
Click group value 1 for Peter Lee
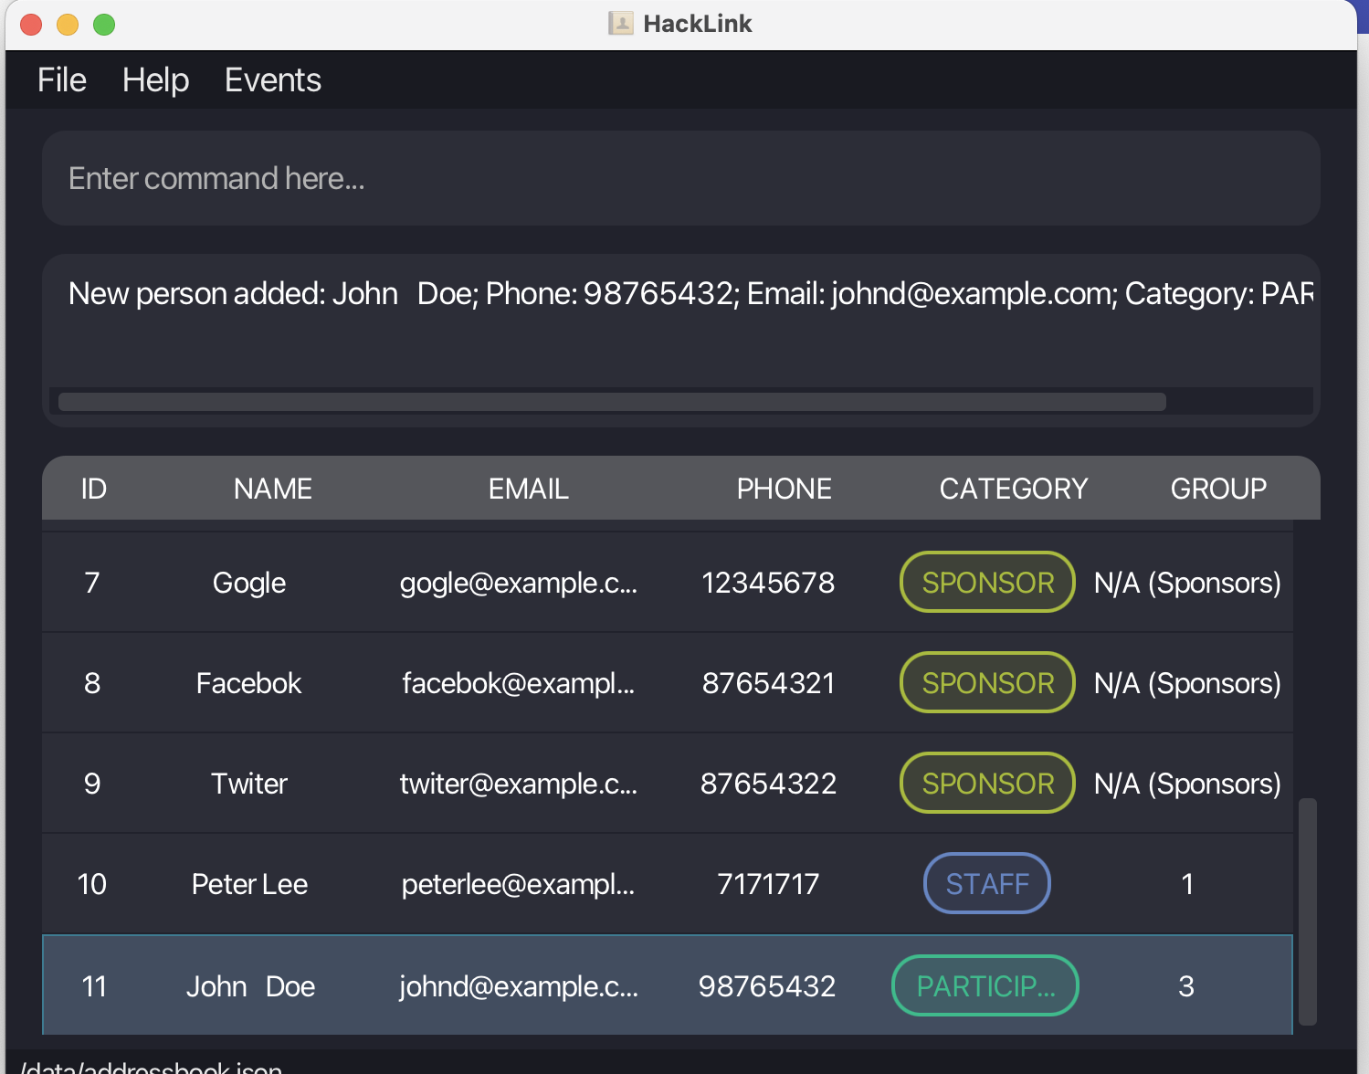click(1187, 884)
